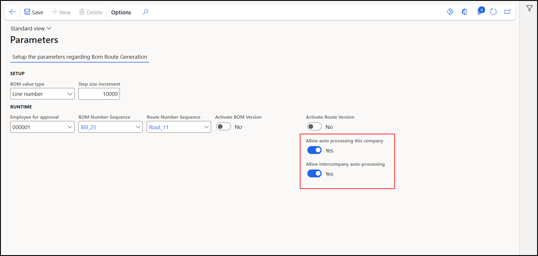The image size is (538, 256).
Task: Show the filter pane funnel icon
Action: (530, 8)
